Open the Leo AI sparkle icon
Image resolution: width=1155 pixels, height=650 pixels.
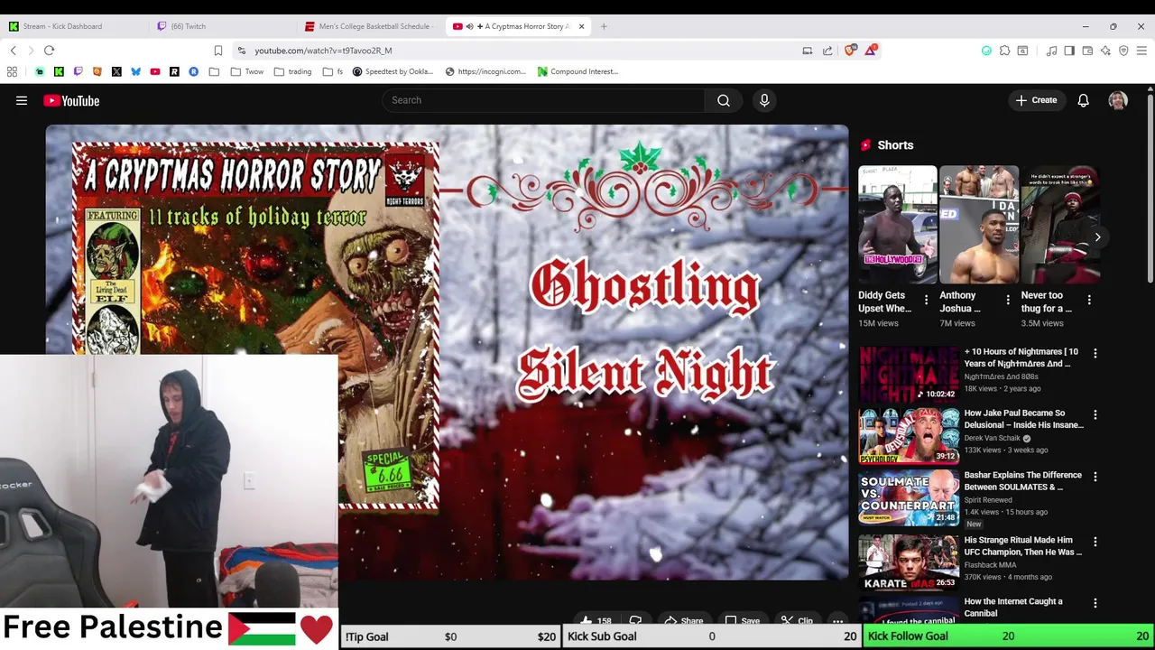pos(1105,51)
